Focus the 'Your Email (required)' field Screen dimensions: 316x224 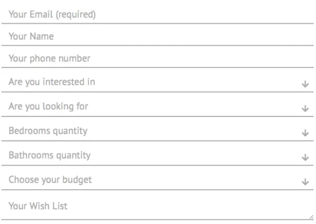(x=157, y=15)
